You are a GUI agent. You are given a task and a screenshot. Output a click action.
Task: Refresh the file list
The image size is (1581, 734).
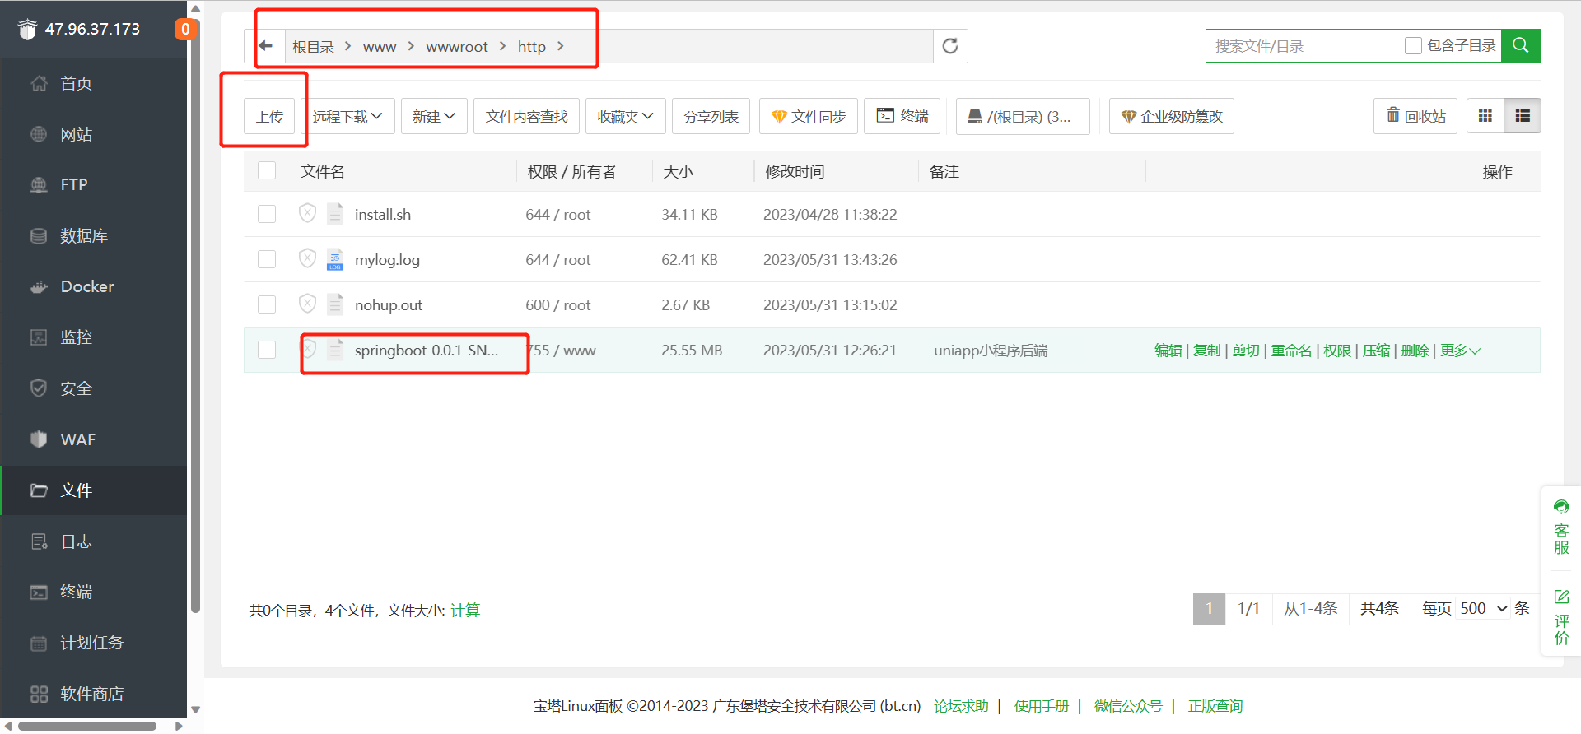pyautogui.click(x=950, y=46)
